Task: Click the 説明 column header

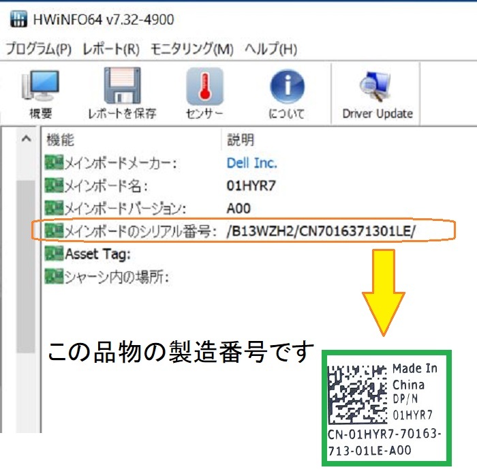Action: [241, 140]
